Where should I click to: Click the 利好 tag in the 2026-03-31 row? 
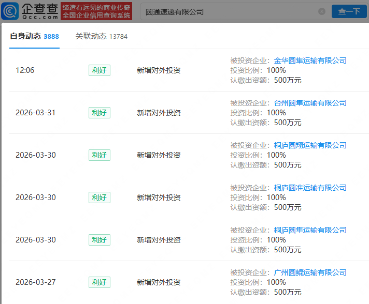point(99,113)
